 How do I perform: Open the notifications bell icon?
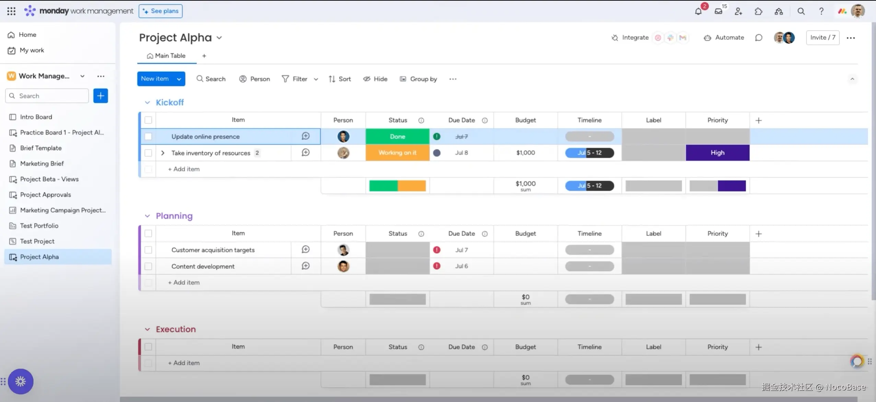click(698, 11)
